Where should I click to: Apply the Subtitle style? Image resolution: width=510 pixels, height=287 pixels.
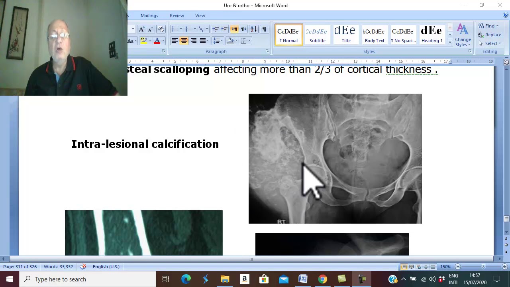pos(317,35)
